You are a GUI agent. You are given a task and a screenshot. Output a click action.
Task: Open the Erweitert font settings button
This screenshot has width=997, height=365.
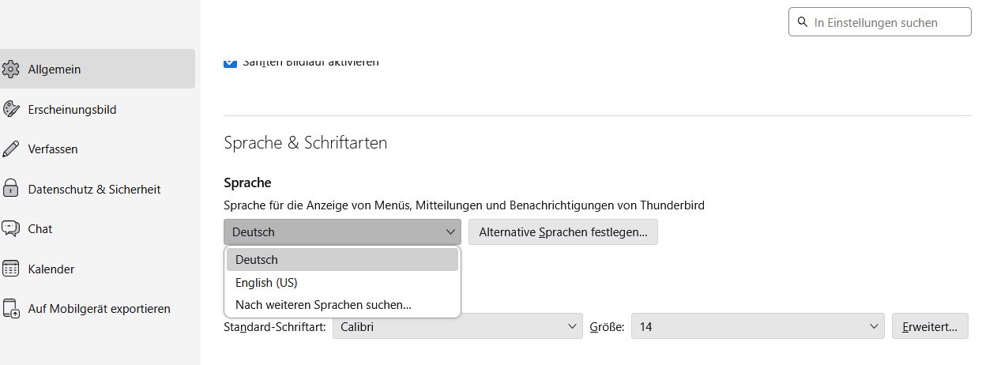click(x=930, y=326)
